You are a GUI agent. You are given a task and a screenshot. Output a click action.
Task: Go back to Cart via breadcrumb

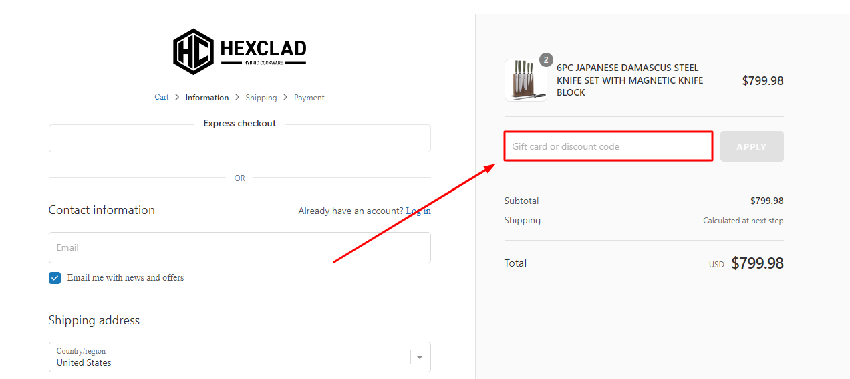(x=162, y=97)
